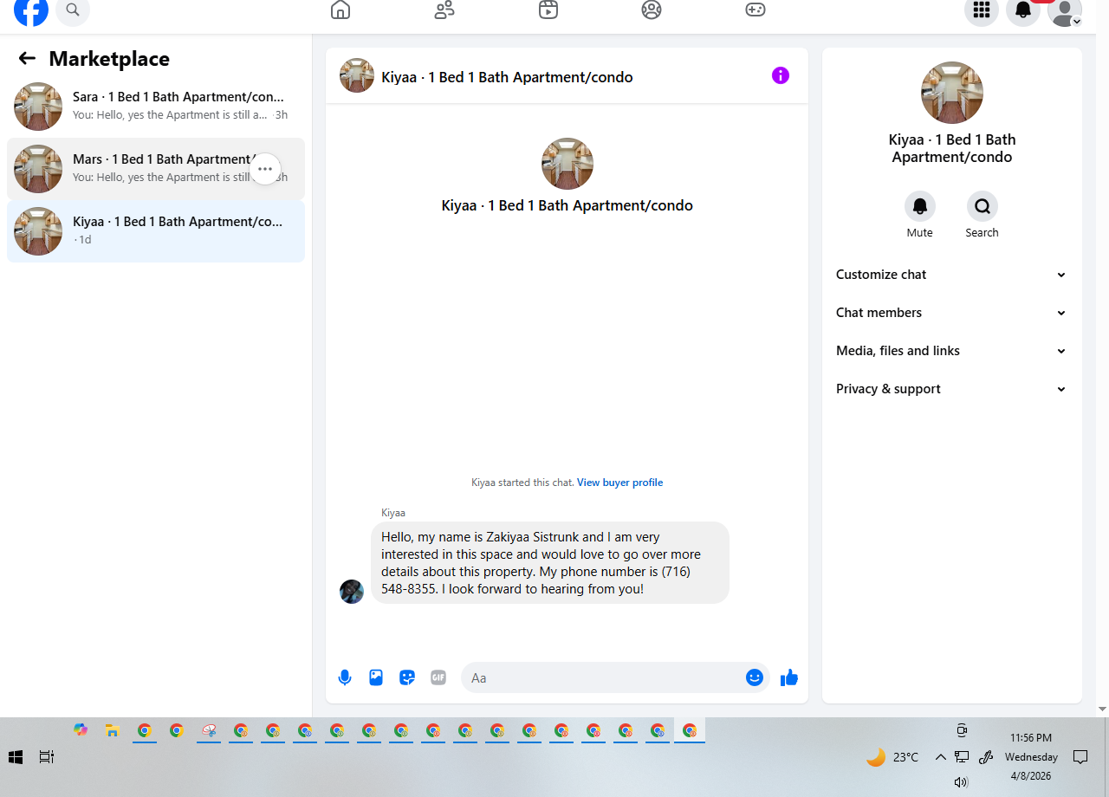The height and width of the screenshot is (797, 1109).
Task: Click the chat header title Kiyaa apartment
Action: point(507,77)
